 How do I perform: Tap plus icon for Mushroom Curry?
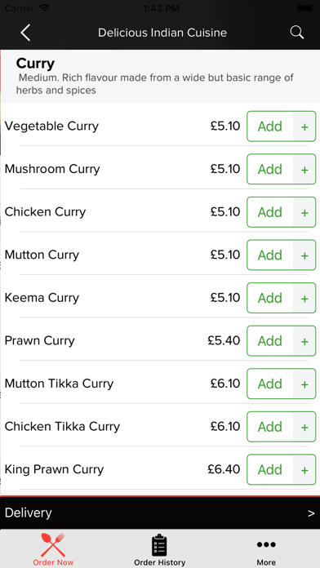pos(304,169)
